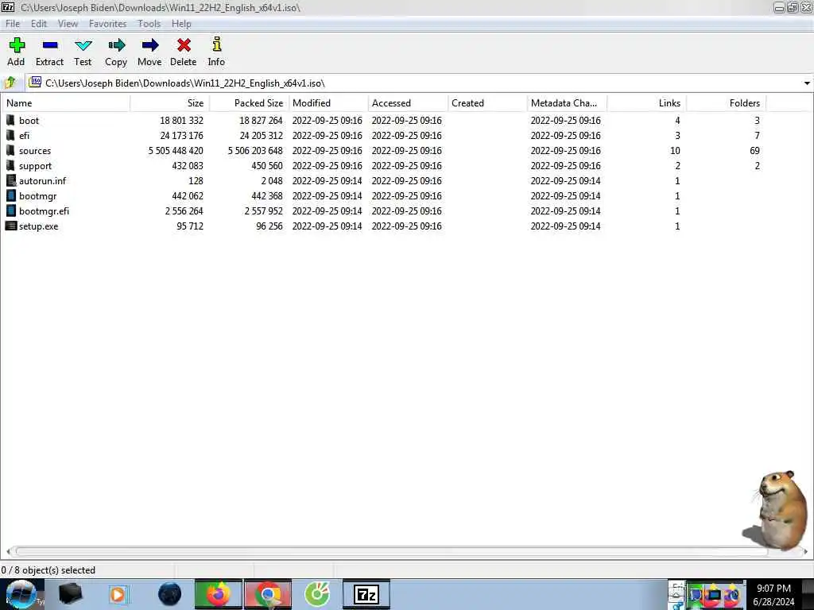Click the support folders count 2
This screenshot has height=610, width=814.
(x=757, y=166)
